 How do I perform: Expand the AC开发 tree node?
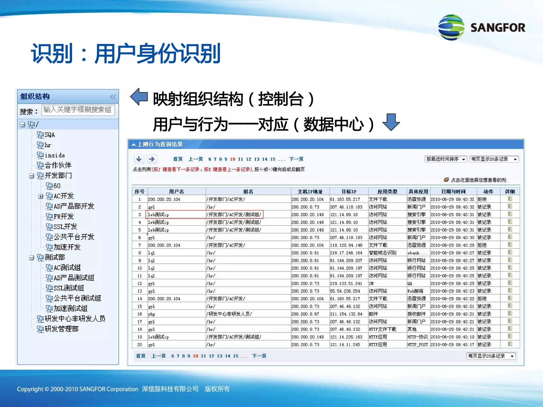click(41, 196)
